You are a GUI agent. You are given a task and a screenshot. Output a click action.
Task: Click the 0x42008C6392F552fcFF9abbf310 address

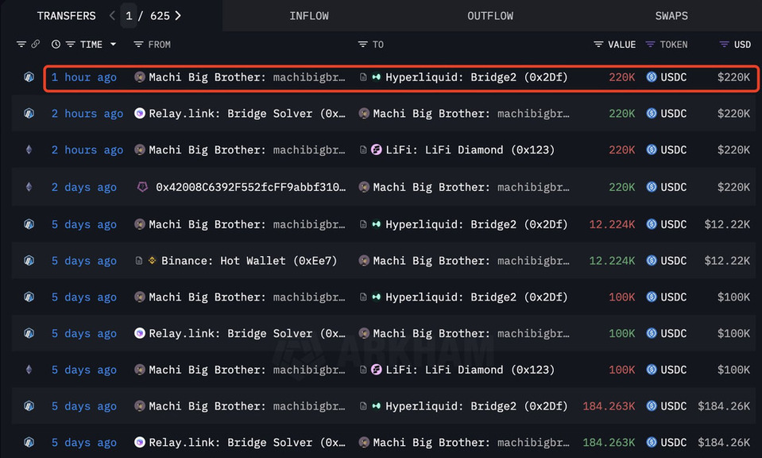(x=250, y=187)
